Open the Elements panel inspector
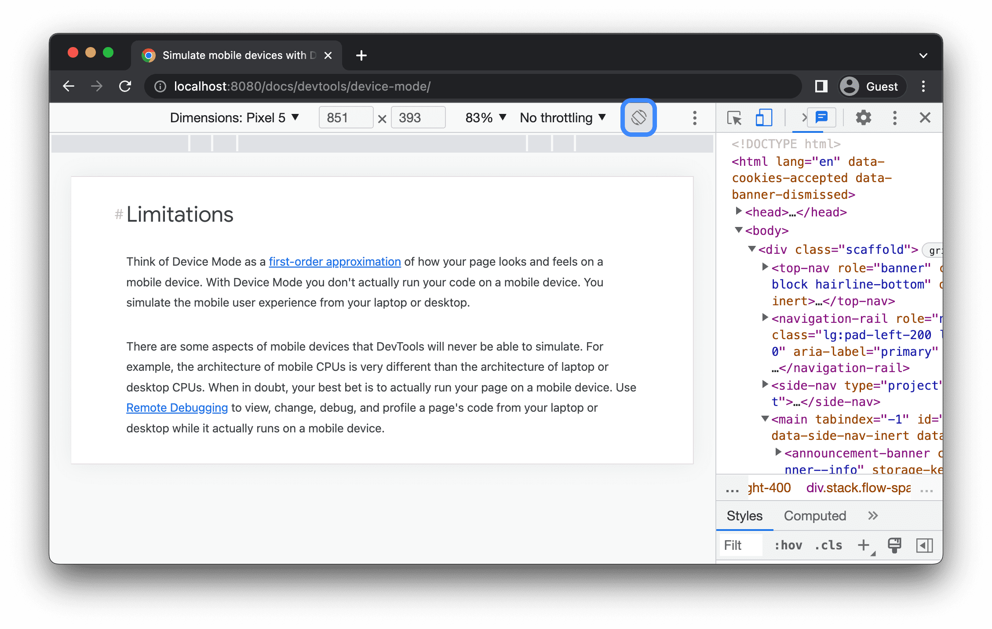The image size is (992, 629). 735,118
